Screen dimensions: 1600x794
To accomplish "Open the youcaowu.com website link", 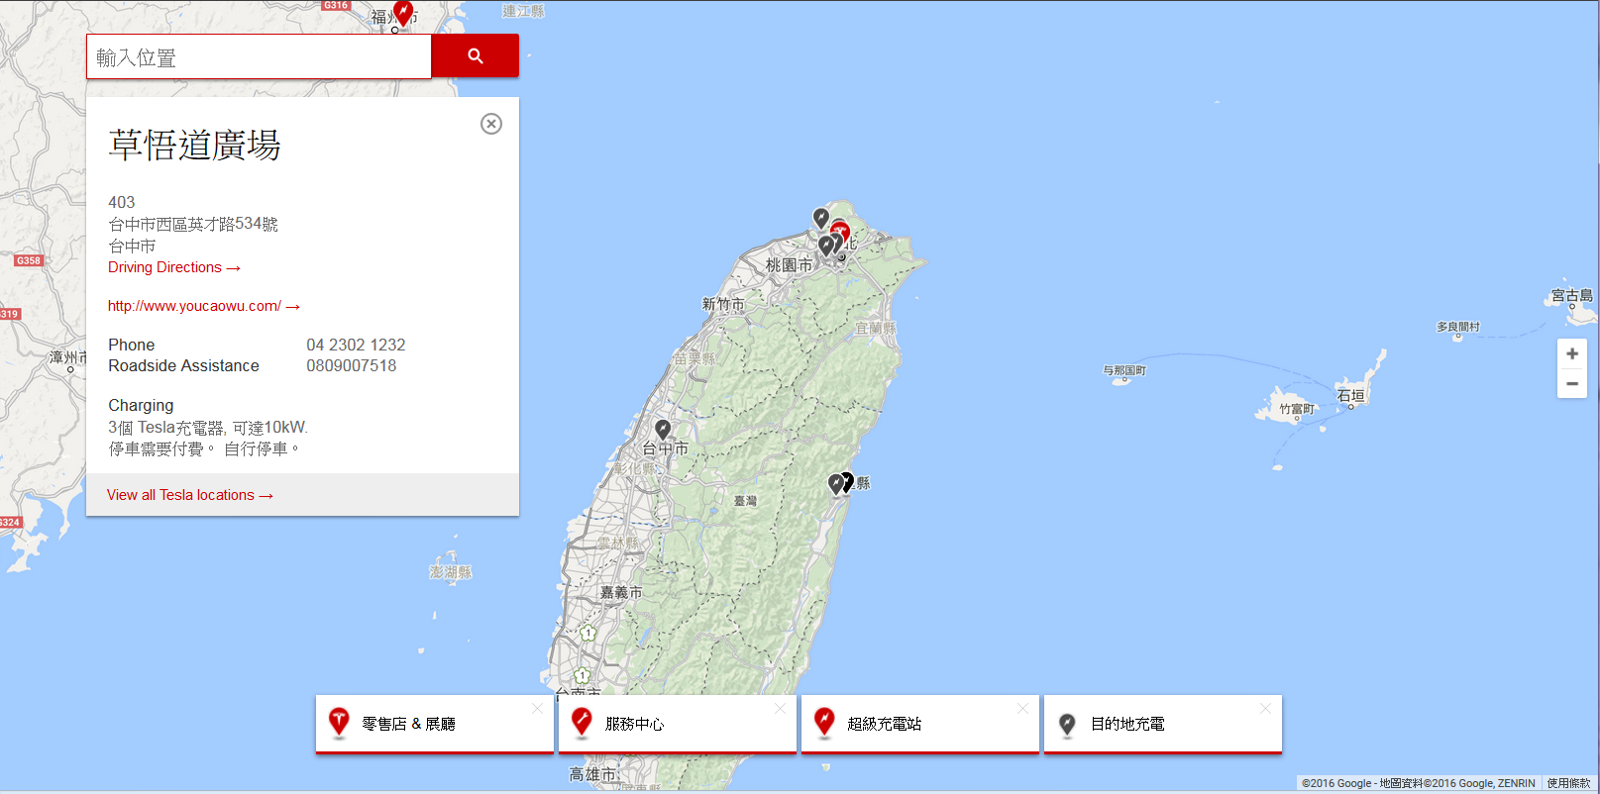I will pyautogui.click(x=203, y=306).
